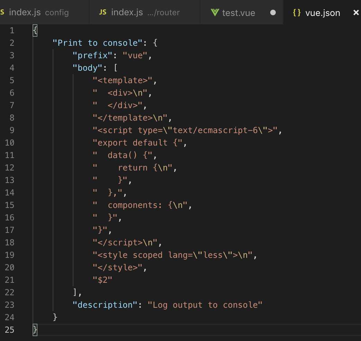Click the closing bracket on line 22
Viewport: 361px width, 341px height.
pos(75,292)
